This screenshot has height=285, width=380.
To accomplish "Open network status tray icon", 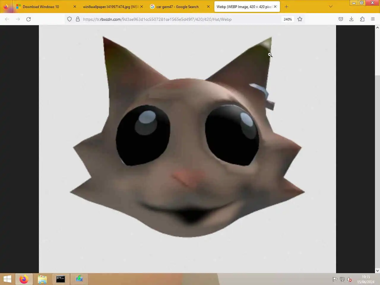I will (342, 279).
